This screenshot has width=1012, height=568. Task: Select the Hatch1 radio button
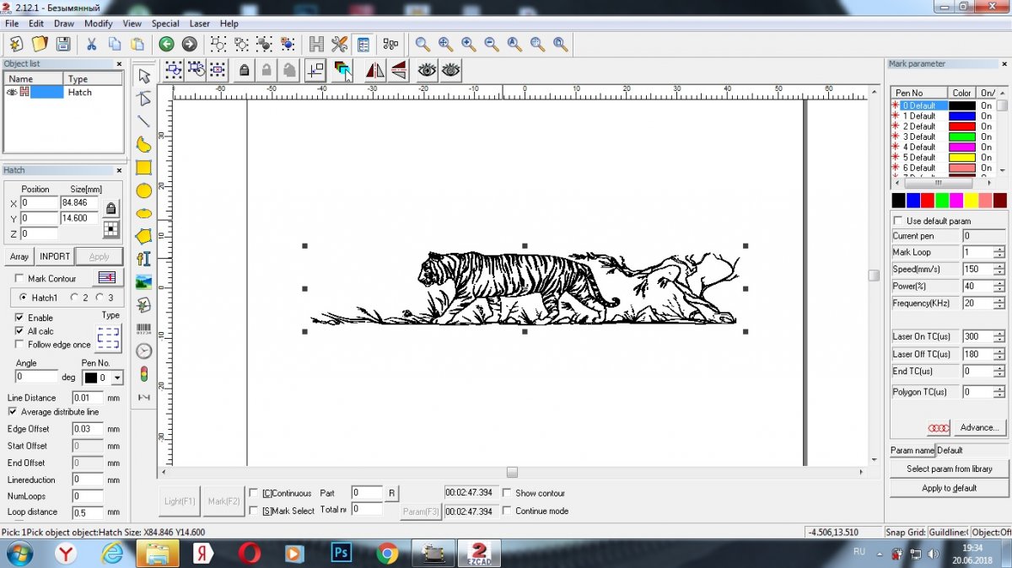click(23, 297)
